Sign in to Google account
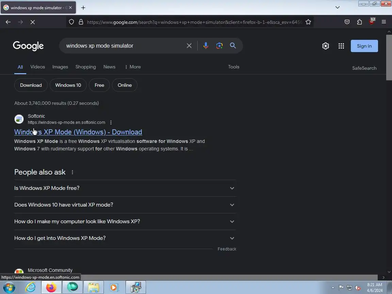Screen dimensions: 392x294 [x=364, y=46]
